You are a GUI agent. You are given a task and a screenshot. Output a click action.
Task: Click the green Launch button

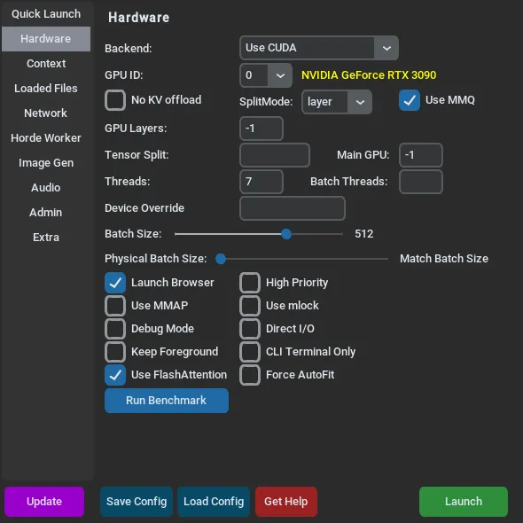[x=464, y=502]
